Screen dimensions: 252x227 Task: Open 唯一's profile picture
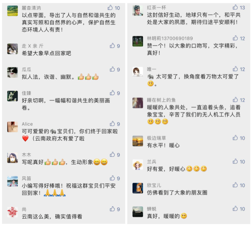pos(138,72)
